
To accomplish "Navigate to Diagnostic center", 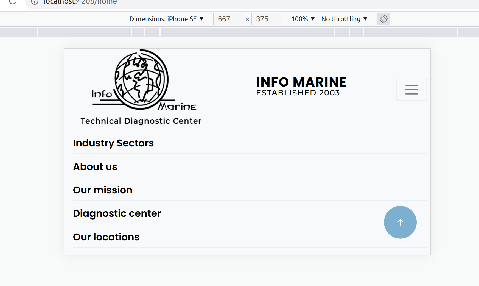I will coord(117,213).
